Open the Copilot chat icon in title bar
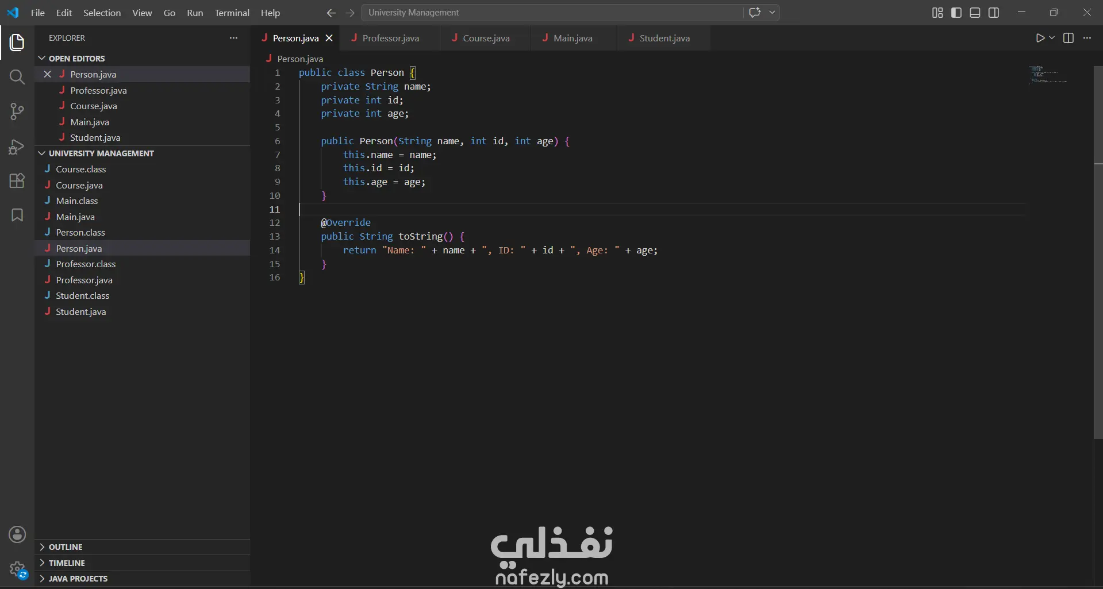The width and height of the screenshot is (1103, 589). click(x=755, y=12)
